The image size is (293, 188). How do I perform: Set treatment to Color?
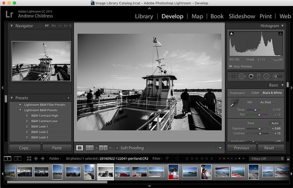(x=255, y=93)
